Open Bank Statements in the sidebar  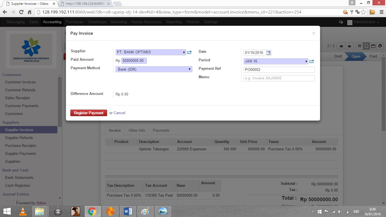19,178
